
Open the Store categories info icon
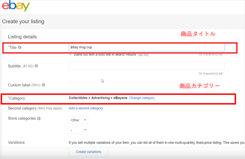pos(39,119)
